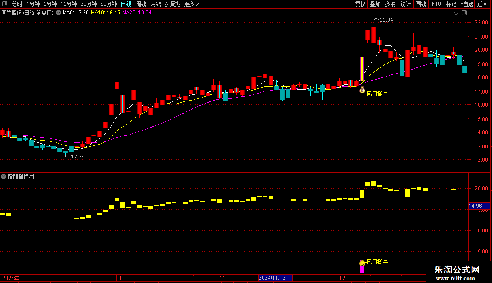
Task: Click the 风口擒牛 label in indicator panel
Action: (377, 262)
